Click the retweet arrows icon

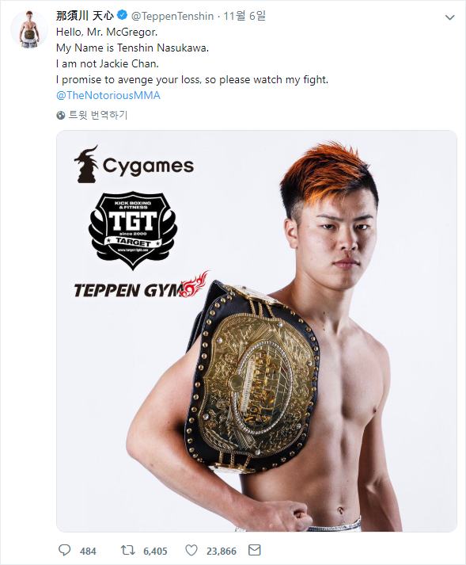pyautogui.click(x=127, y=550)
